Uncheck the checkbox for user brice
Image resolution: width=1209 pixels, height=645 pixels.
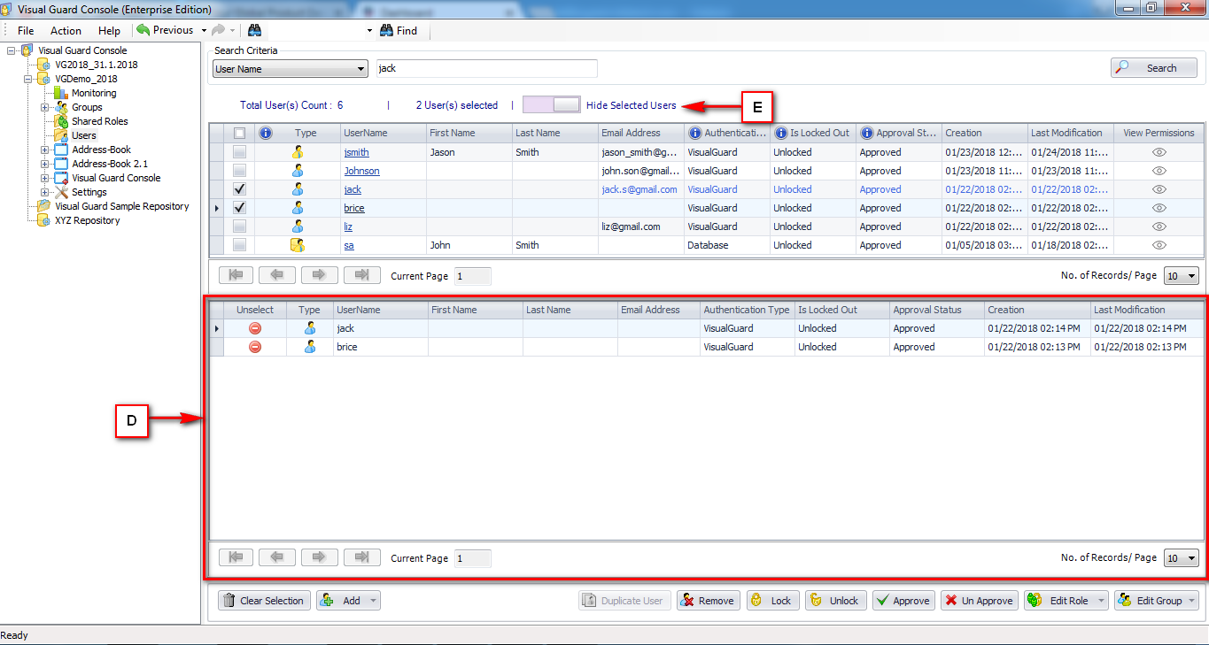[239, 208]
